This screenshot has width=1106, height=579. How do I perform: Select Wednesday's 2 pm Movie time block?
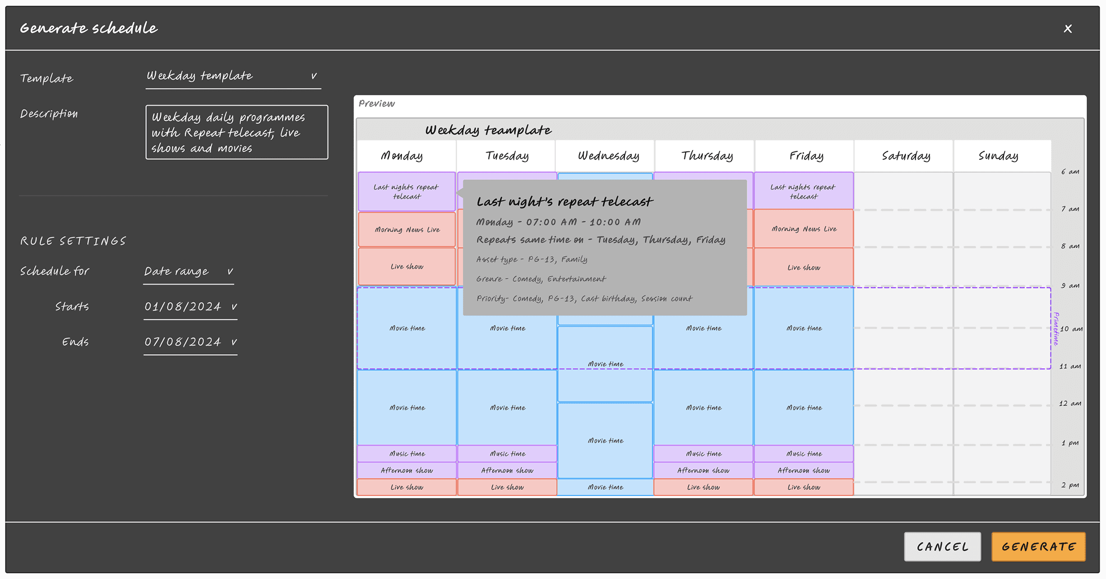coord(605,488)
